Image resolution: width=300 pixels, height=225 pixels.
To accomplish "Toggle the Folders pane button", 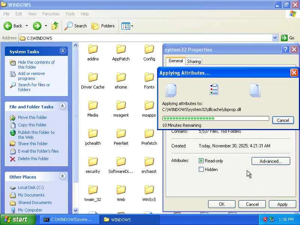I will click(x=103, y=26).
